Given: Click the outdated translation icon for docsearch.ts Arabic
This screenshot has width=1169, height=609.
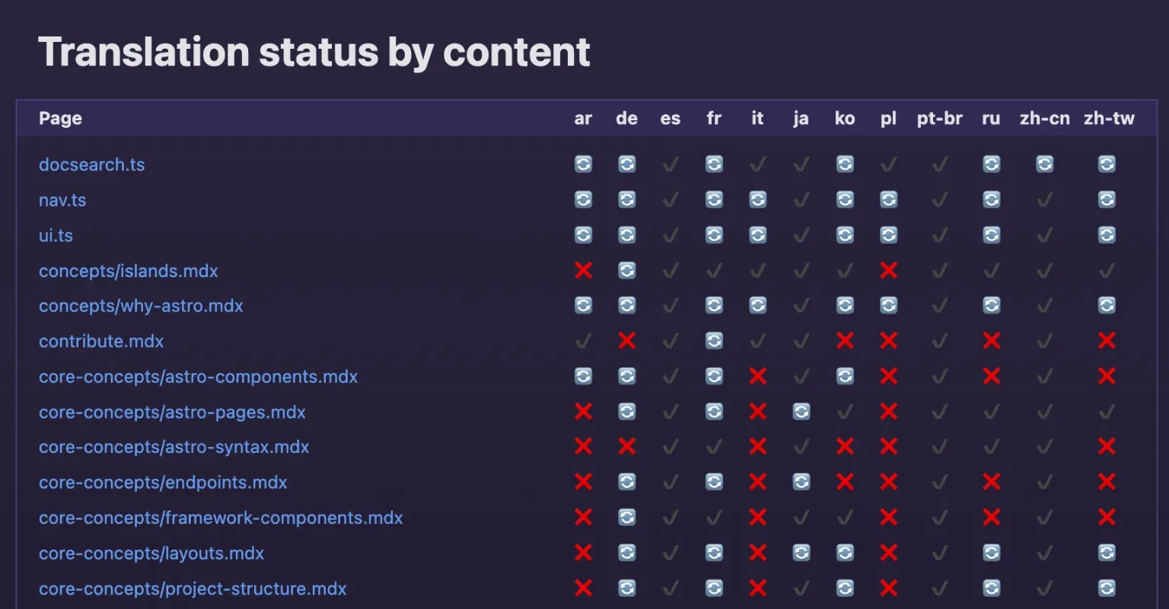Looking at the screenshot, I should click(583, 164).
